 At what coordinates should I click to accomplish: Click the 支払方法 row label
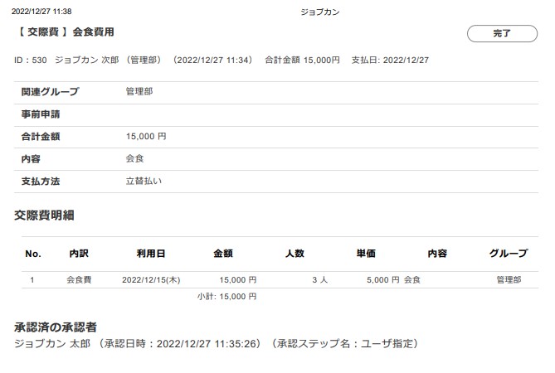[x=41, y=181]
